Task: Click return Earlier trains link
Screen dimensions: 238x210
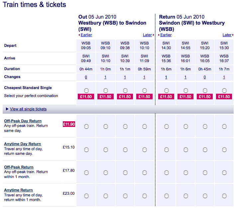Action: click(x=166, y=35)
